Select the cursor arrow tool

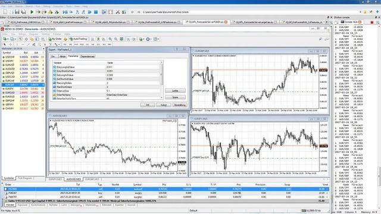pyautogui.click(x=4, y=45)
